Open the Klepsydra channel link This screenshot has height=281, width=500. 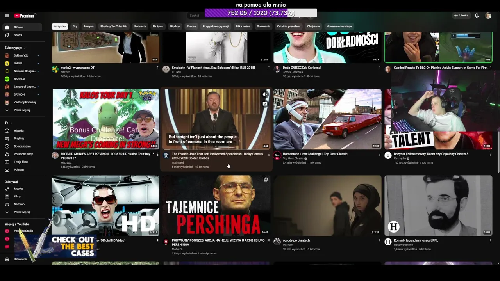[x=400, y=158]
